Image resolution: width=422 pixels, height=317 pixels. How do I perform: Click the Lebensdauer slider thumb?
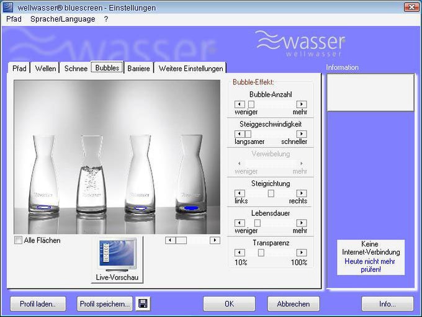[258, 223]
